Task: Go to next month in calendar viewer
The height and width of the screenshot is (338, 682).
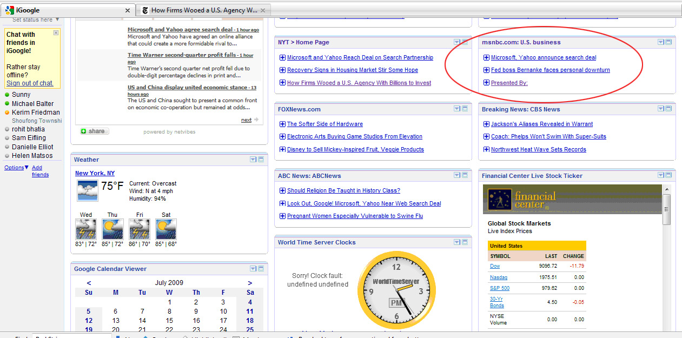Action: [x=250, y=283]
